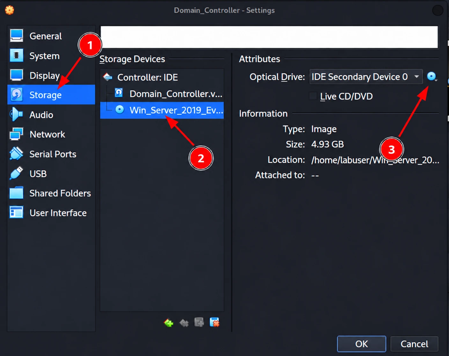
Task: Click the remove storage controller icon
Action: point(184,323)
